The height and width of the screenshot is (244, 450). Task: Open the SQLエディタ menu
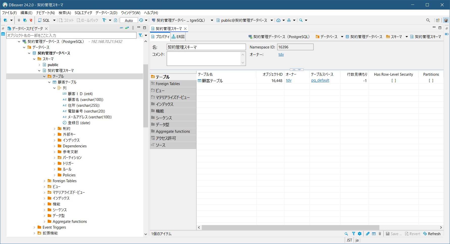[83, 13]
